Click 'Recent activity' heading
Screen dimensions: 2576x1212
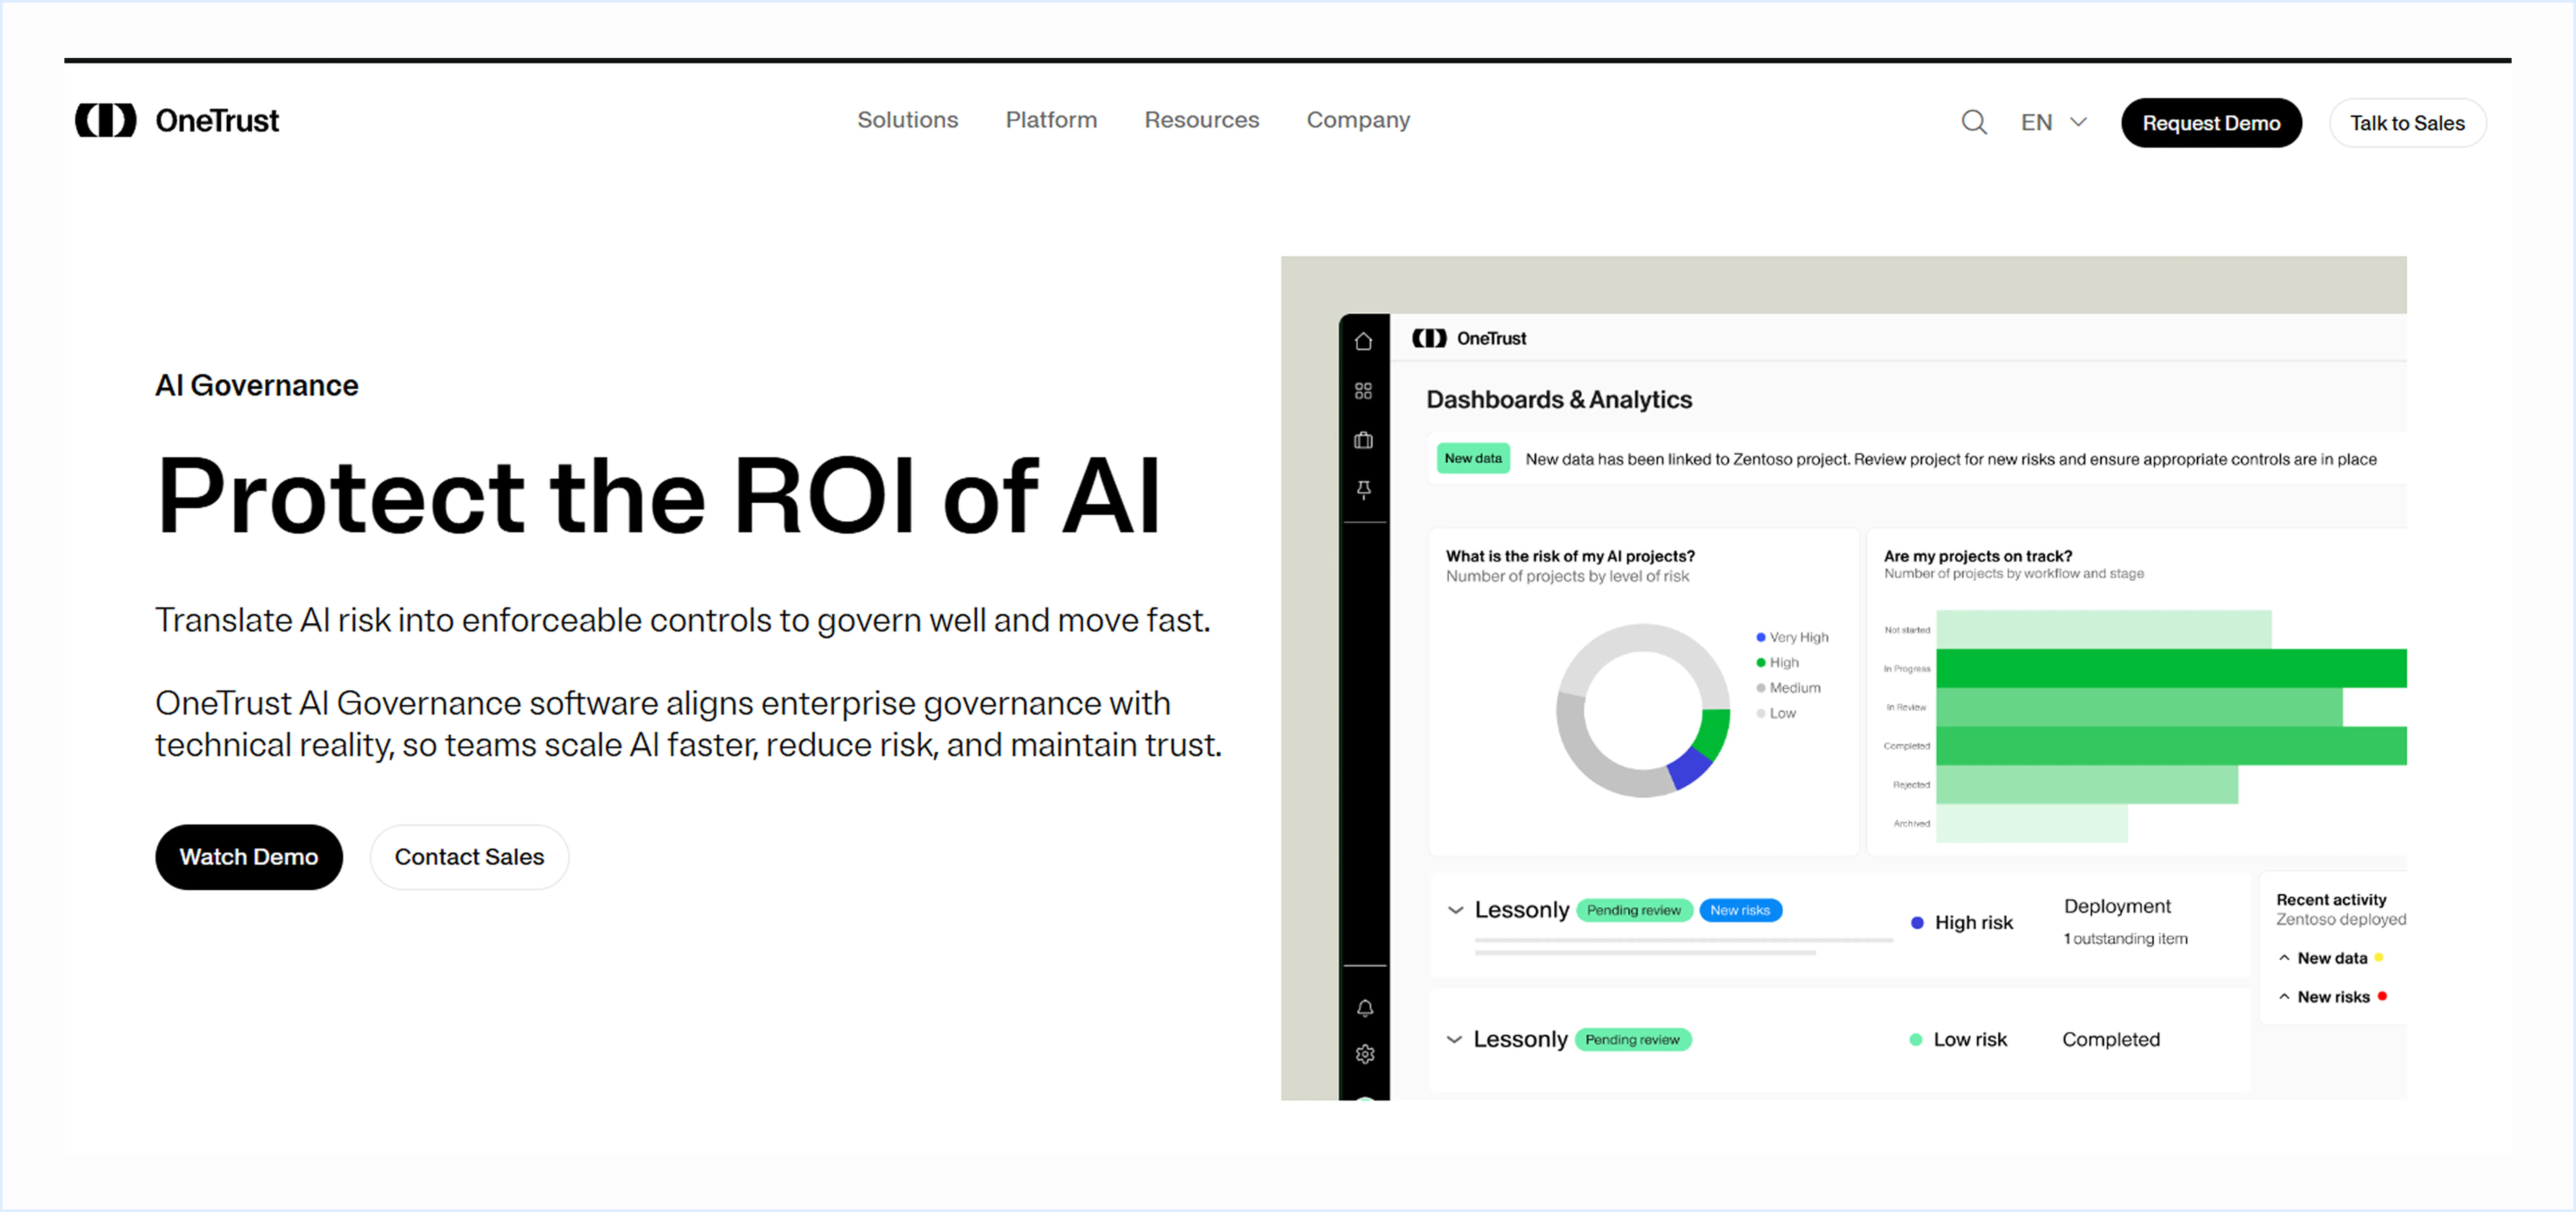point(2331,900)
